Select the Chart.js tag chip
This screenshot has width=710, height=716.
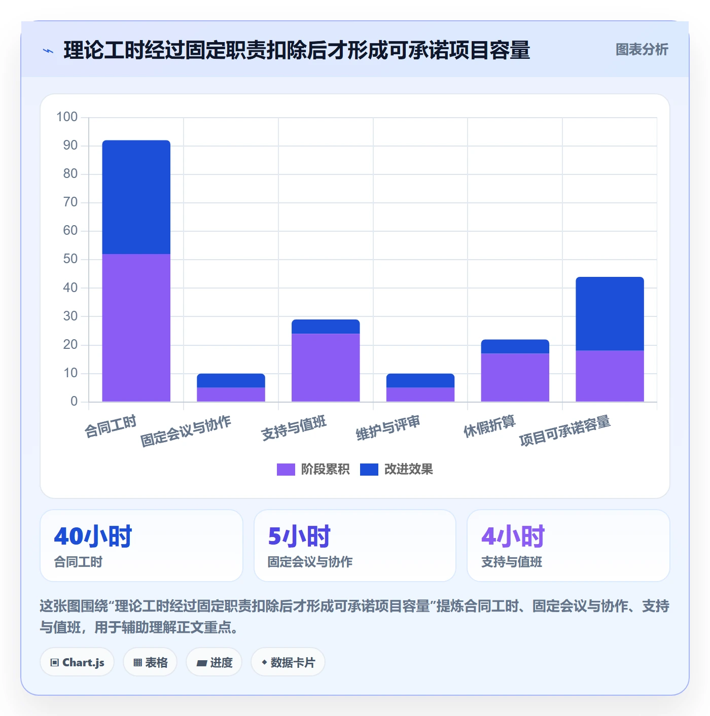77,662
